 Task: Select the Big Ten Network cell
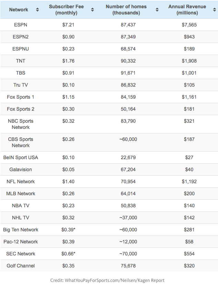click(x=21, y=230)
